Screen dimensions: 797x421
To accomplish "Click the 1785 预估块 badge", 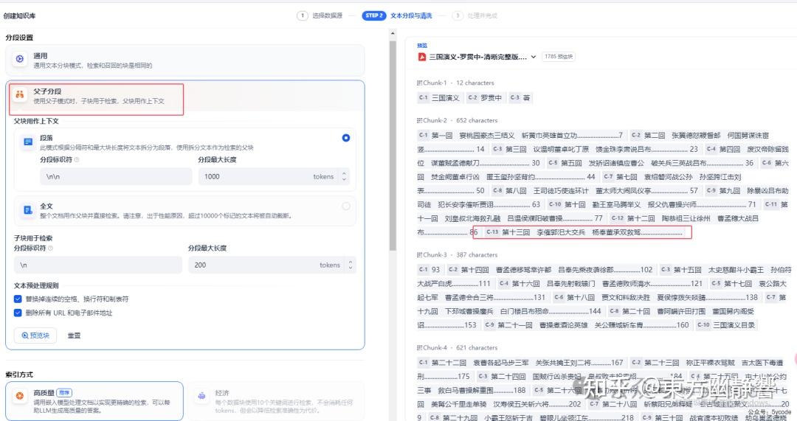I will [x=559, y=57].
